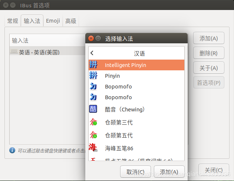Click the 关于(A) button

coord(209,68)
